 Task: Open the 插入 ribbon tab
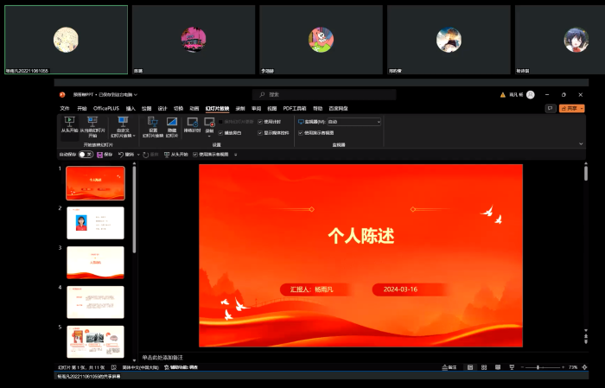tap(131, 108)
